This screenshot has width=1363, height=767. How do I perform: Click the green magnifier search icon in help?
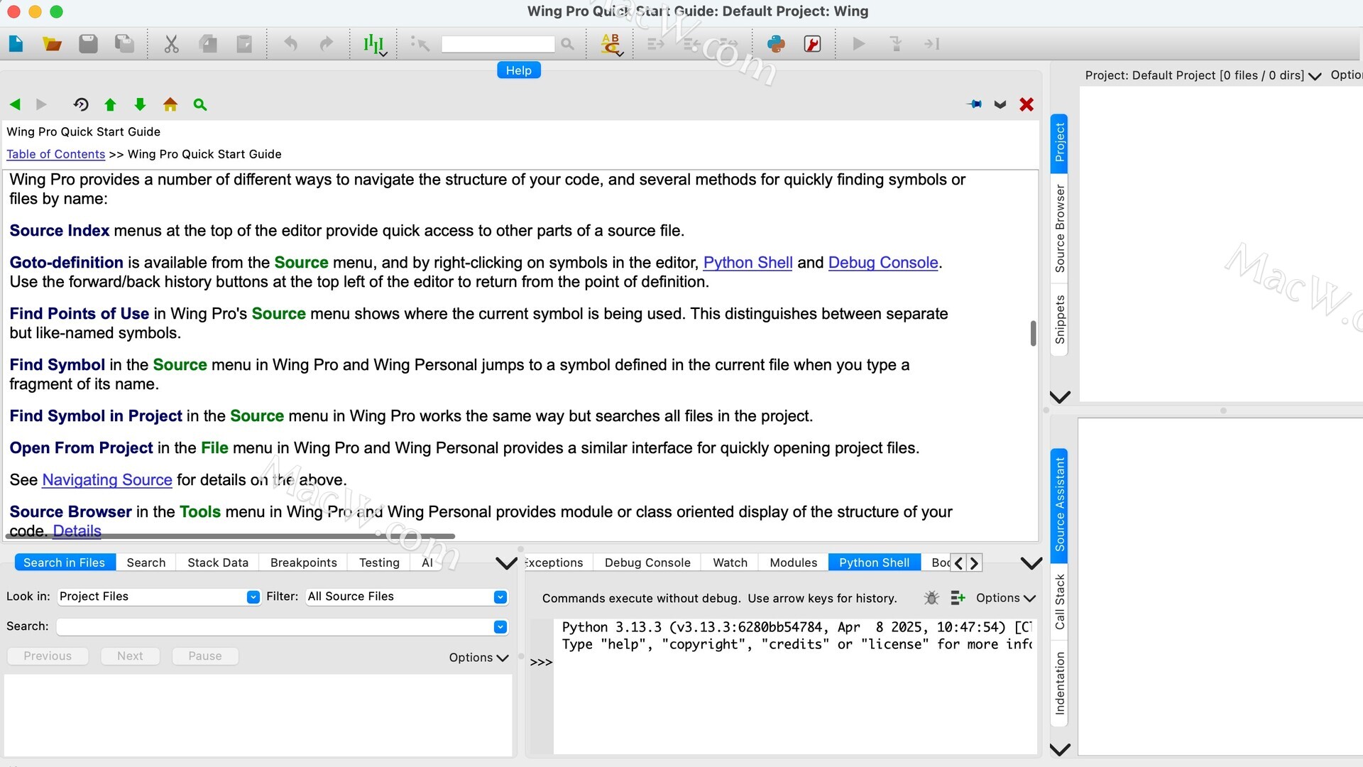(x=199, y=104)
